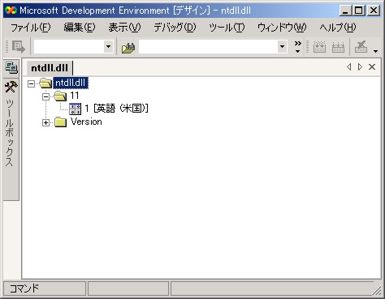Collapse the ntdll.dll root tree node
This screenshot has width=385, height=299.
point(31,83)
